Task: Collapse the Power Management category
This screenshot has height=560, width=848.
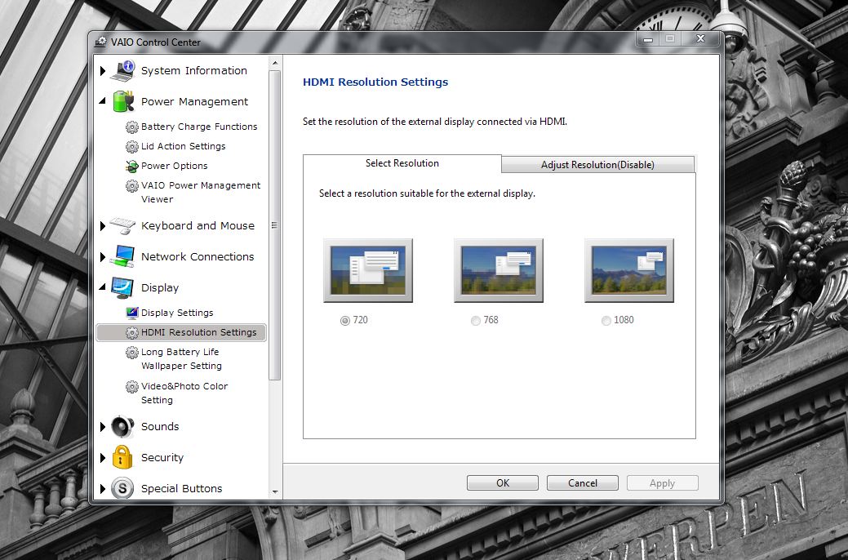Action: (103, 101)
